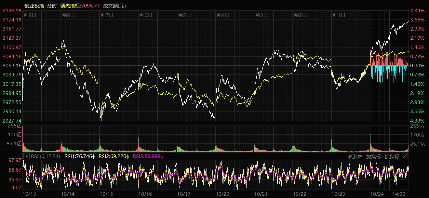
Task: Select the 前1日 day marker
Action: pos(339,15)
